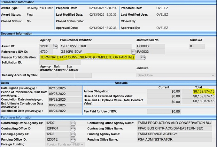Expand the Initiative Select One dropdown
Viewport: 217px width, 147px height.
(x=175, y=75)
